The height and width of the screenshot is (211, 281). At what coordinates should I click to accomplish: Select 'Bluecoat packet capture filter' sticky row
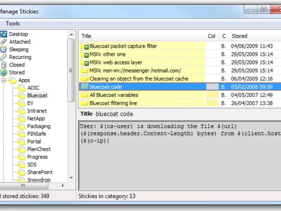(180, 46)
